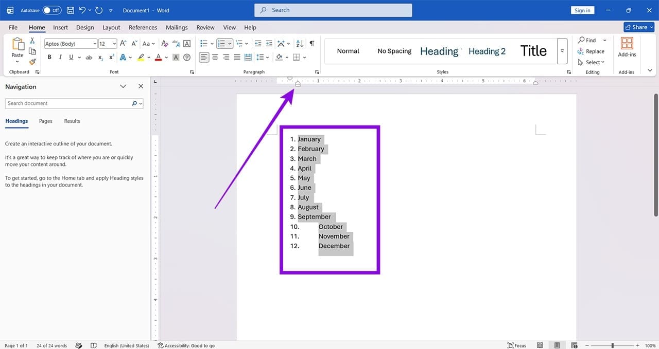Click Replace in Editing group
Viewport: 659px width, 349px height.
point(591,51)
